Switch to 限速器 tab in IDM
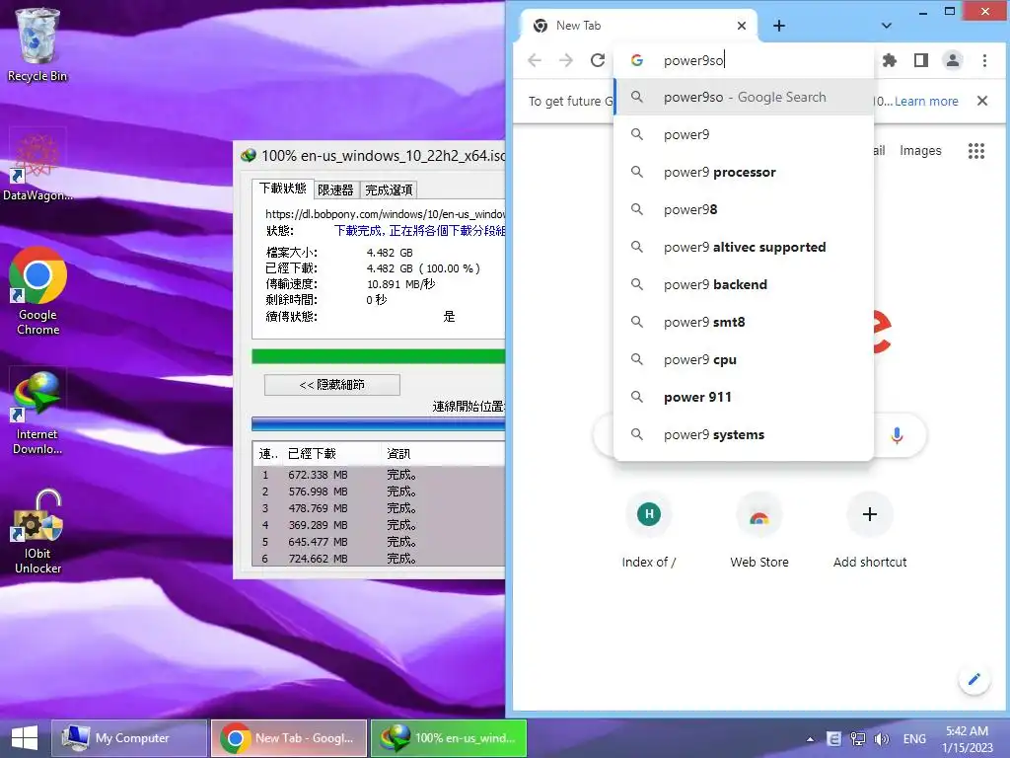 pos(335,189)
